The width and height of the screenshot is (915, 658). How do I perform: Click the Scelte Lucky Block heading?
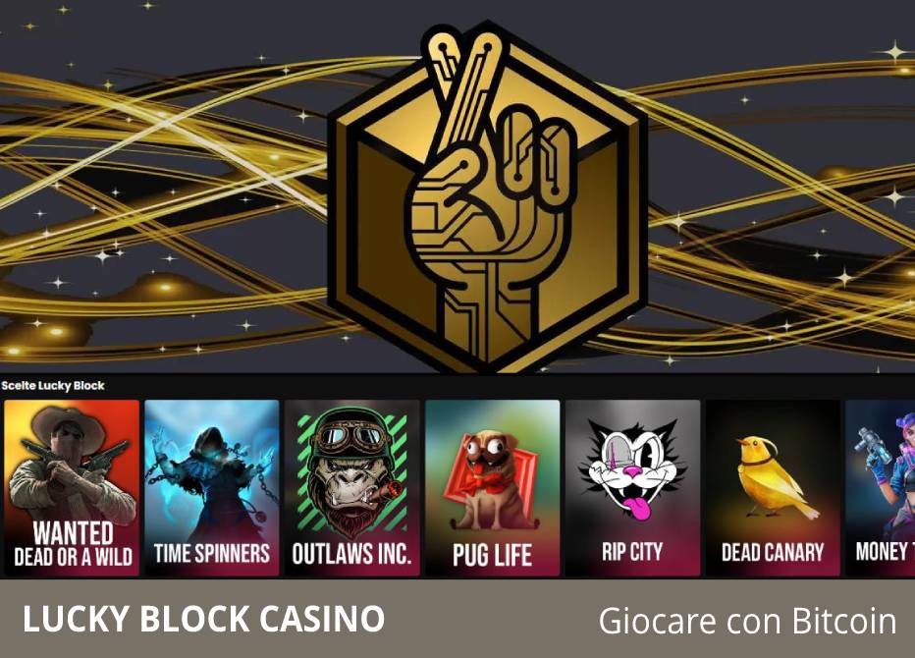tap(53, 386)
